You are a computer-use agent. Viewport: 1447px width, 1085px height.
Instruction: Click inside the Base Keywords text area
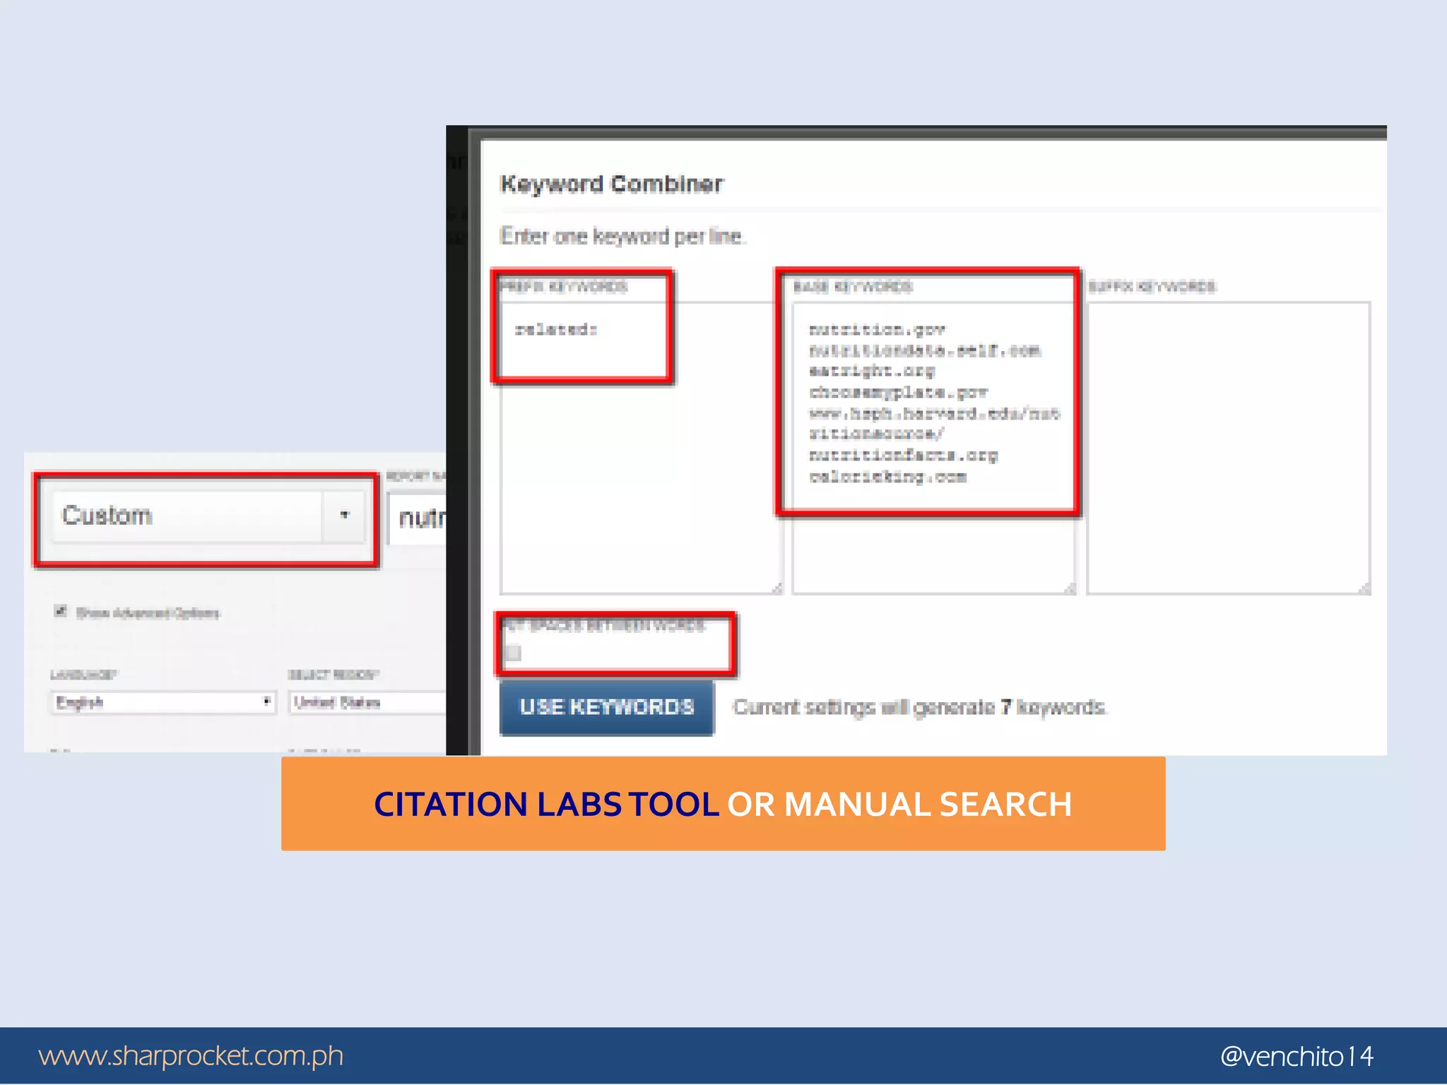933,448
